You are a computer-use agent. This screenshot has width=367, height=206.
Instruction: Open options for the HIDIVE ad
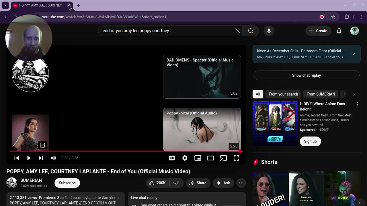[357, 104]
